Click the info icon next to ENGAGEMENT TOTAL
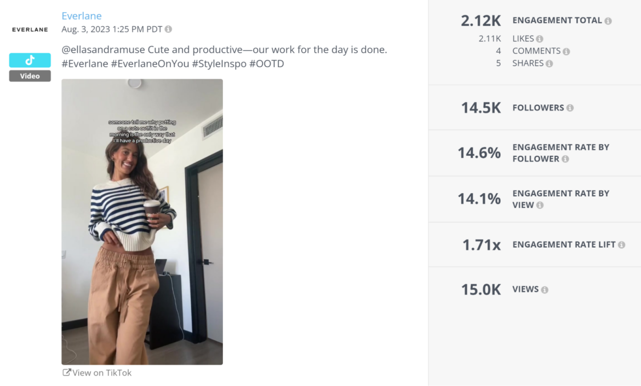This screenshot has height=386, width=641. (609, 20)
